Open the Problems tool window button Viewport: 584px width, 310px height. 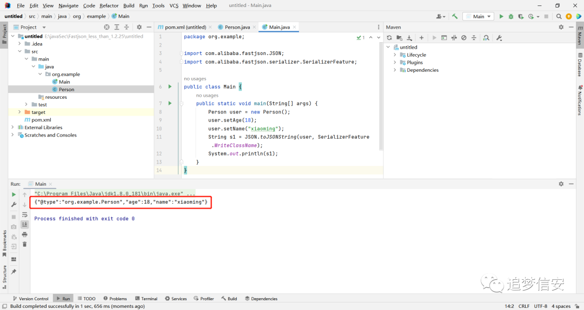pos(115,299)
